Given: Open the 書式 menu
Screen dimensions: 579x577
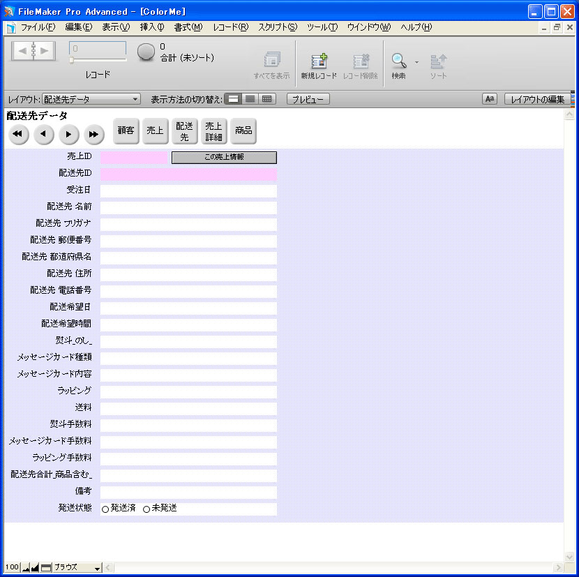Looking at the screenshot, I should 188,27.
